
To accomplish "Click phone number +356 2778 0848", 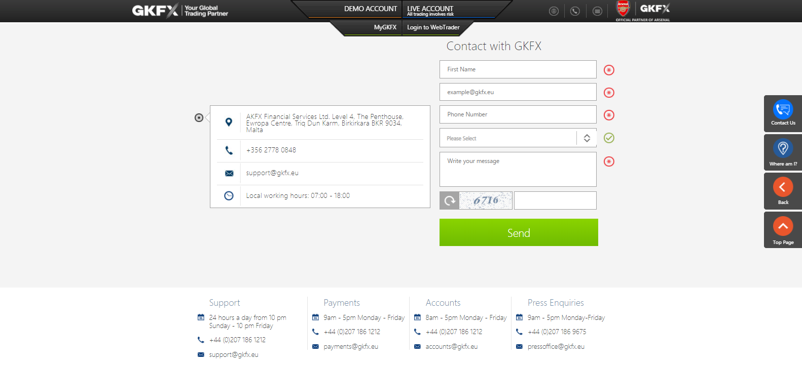I will (271, 150).
